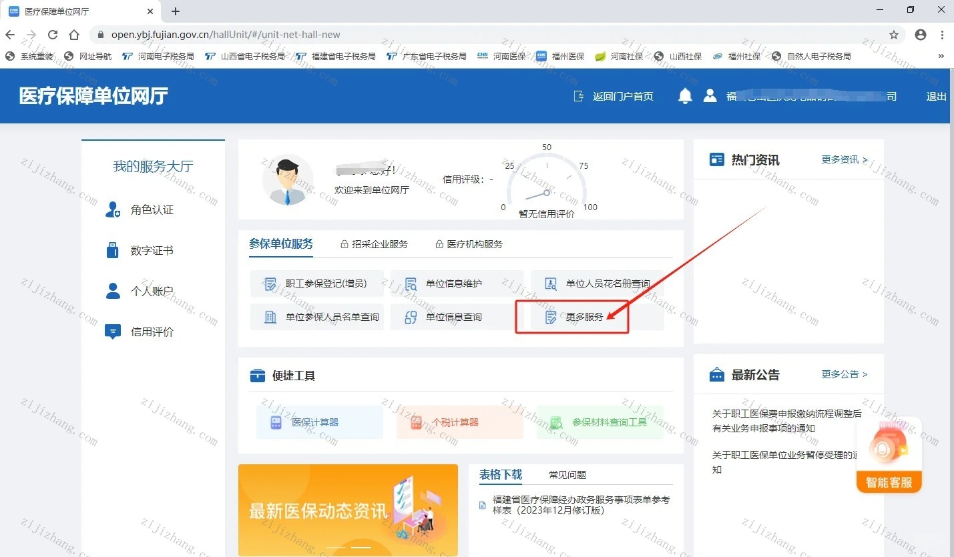Open 单位信息维护 service
The height and width of the screenshot is (557, 954).
(x=457, y=284)
